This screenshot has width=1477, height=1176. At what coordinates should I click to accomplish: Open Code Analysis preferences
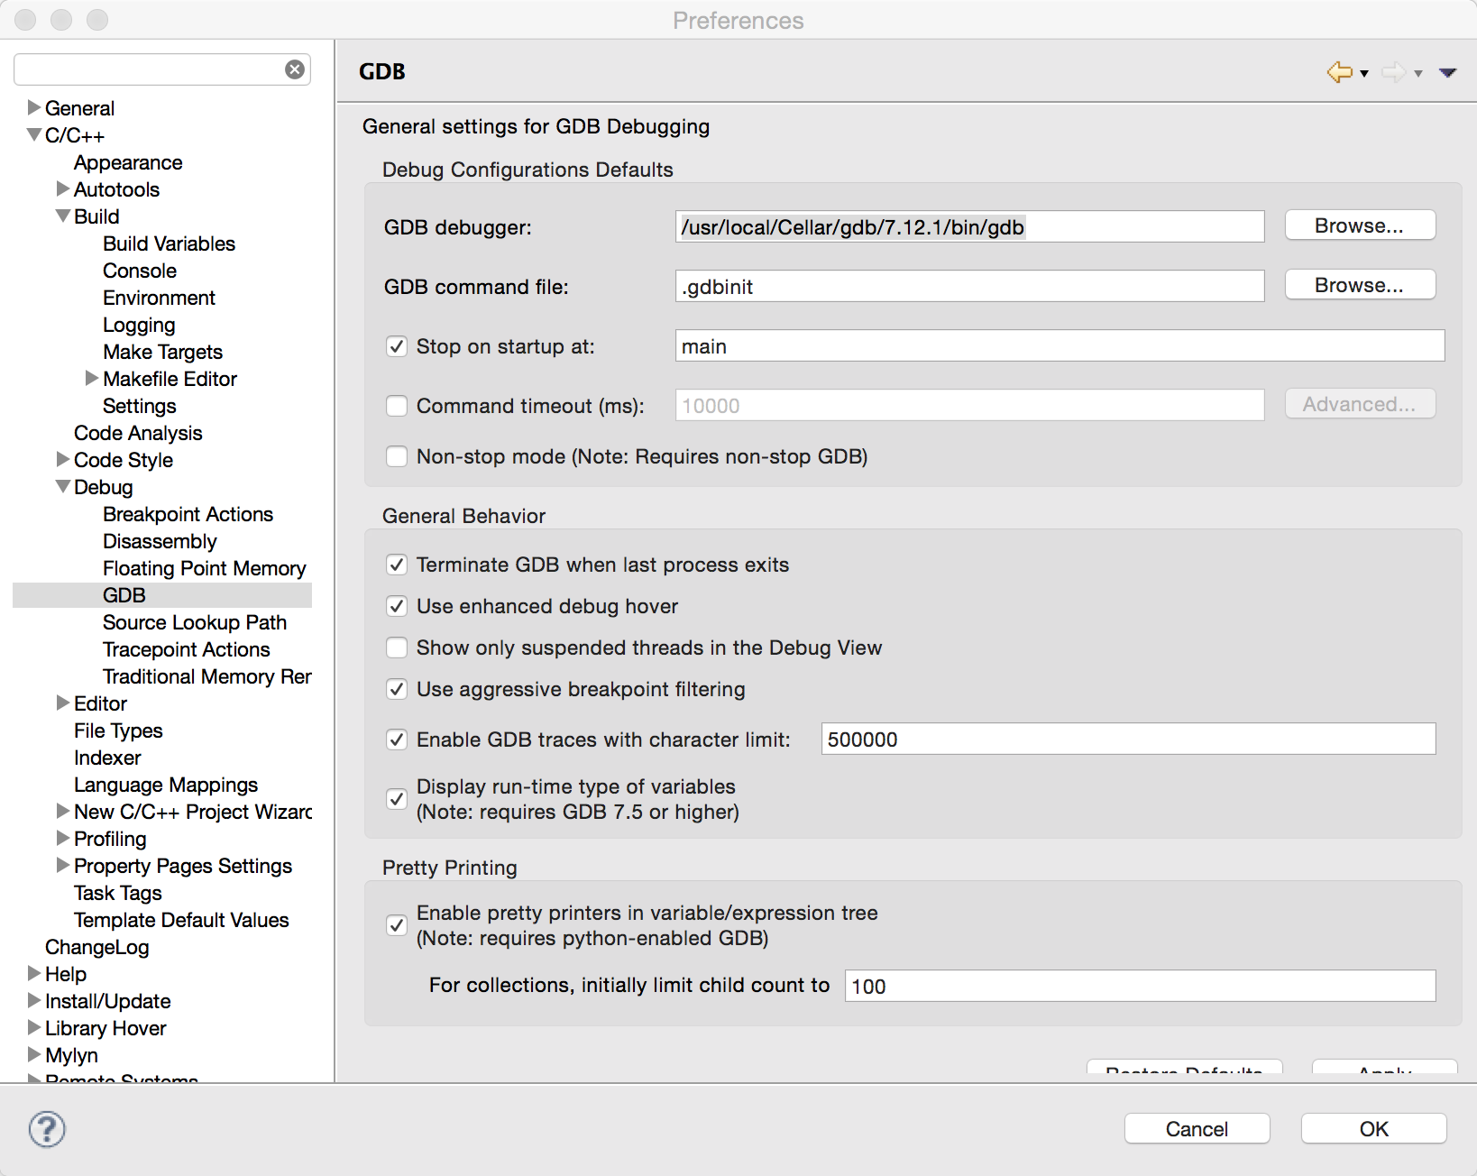pyautogui.click(x=138, y=433)
